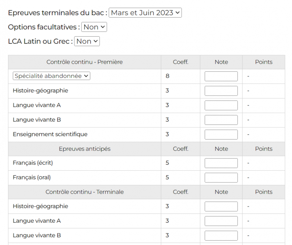The image size is (292, 245).
Task: Focus the Terminale Histoire-géographie note field
Action: (221, 207)
